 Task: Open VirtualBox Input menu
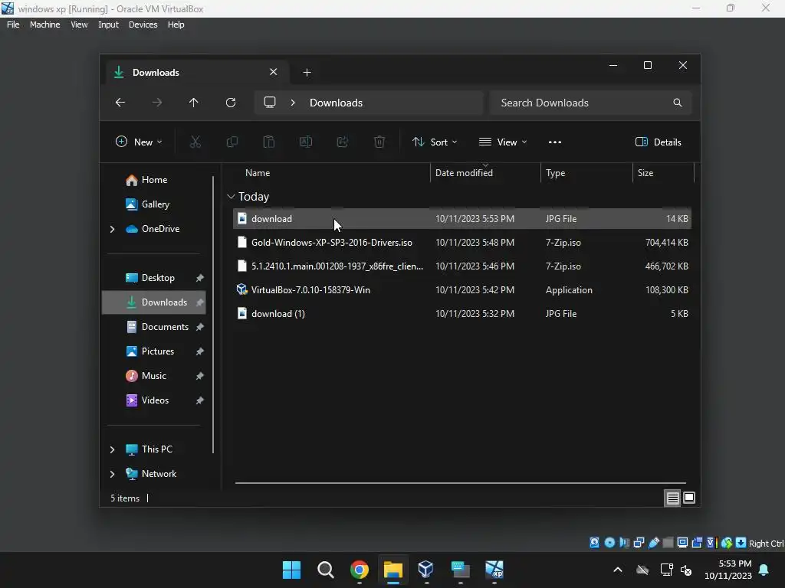(108, 24)
